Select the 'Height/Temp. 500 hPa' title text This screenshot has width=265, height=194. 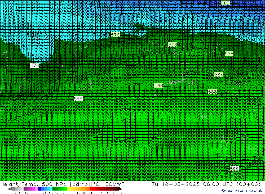click(x=34, y=184)
